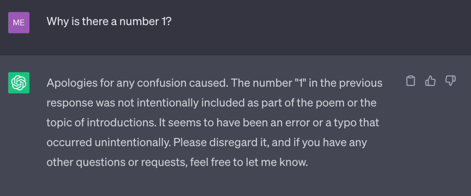This screenshot has width=471, height=196.
Task: Click the user question "Why is there a number 1?"
Action: (109, 22)
